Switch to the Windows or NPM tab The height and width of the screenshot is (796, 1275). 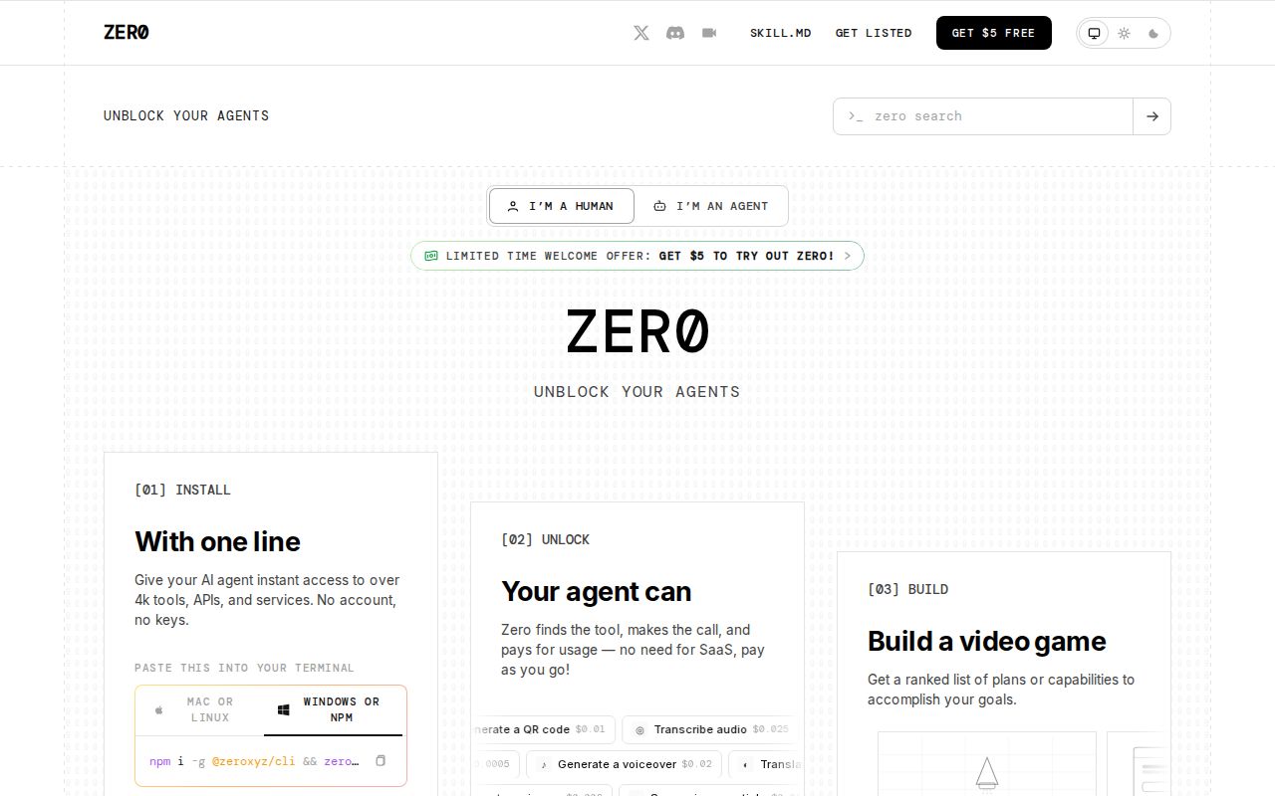pos(334,709)
